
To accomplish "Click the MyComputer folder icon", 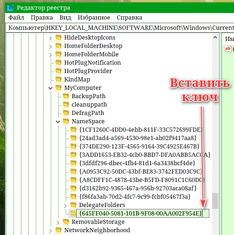I will point(59,88).
